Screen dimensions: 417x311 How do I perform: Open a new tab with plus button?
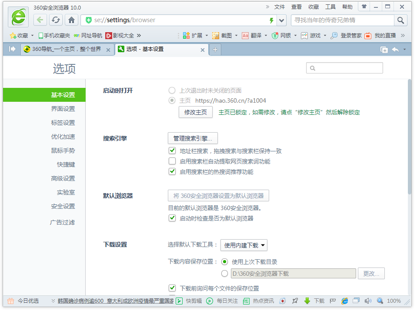pos(215,50)
